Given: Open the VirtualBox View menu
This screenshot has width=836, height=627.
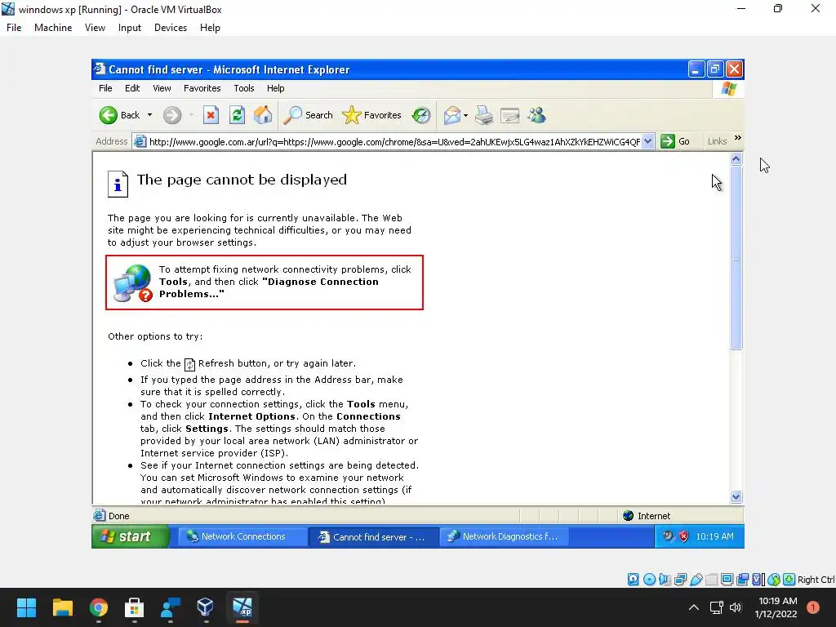Looking at the screenshot, I should [95, 28].
